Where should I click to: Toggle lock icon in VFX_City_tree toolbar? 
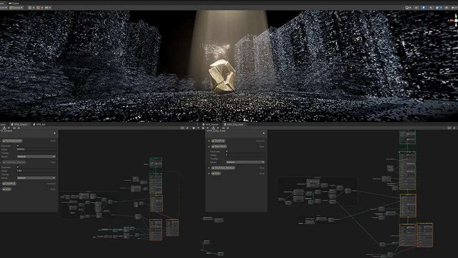pyautogui.click(x=228, y=128)
